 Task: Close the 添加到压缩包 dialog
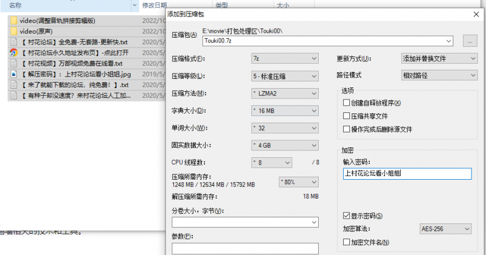[474, 13]
